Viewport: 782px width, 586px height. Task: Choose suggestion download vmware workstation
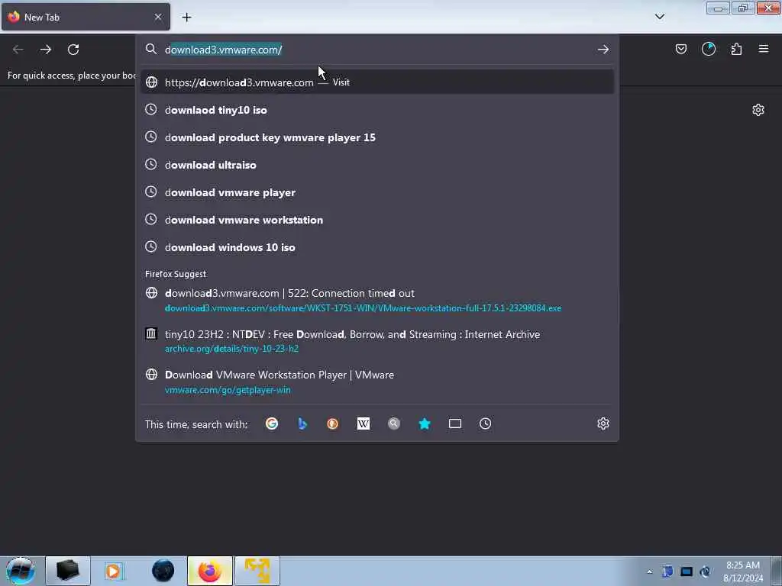pyautogui.click(x=377, y=219)
